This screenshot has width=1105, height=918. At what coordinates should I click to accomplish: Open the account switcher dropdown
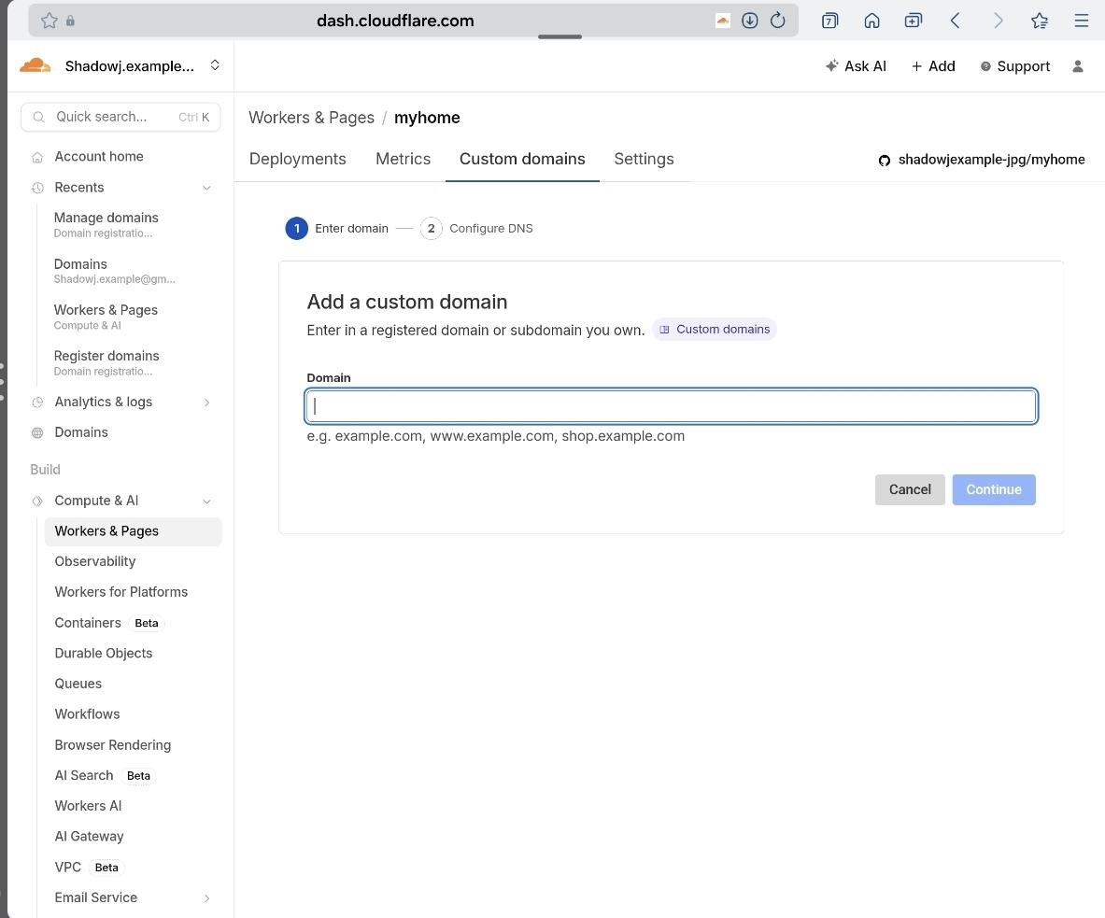(215, 65)
